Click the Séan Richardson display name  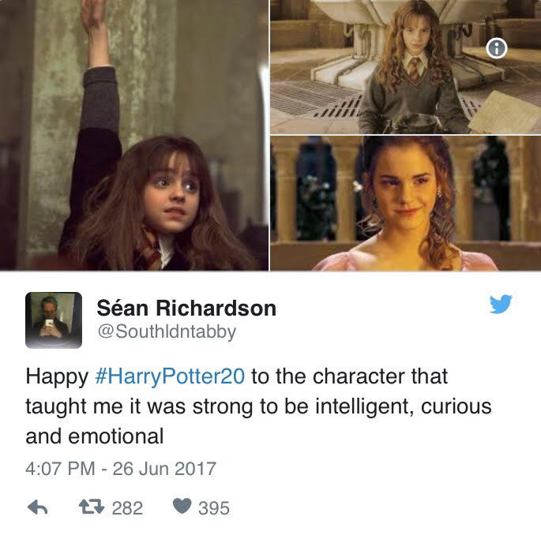(186, 308)
